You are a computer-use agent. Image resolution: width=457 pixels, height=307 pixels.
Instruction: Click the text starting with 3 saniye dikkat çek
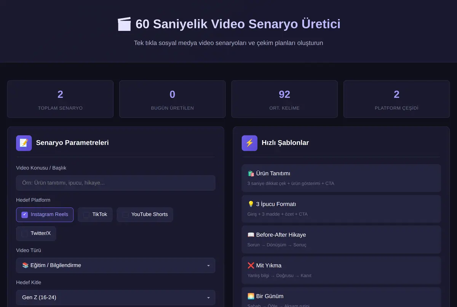[x=291, y=184]
